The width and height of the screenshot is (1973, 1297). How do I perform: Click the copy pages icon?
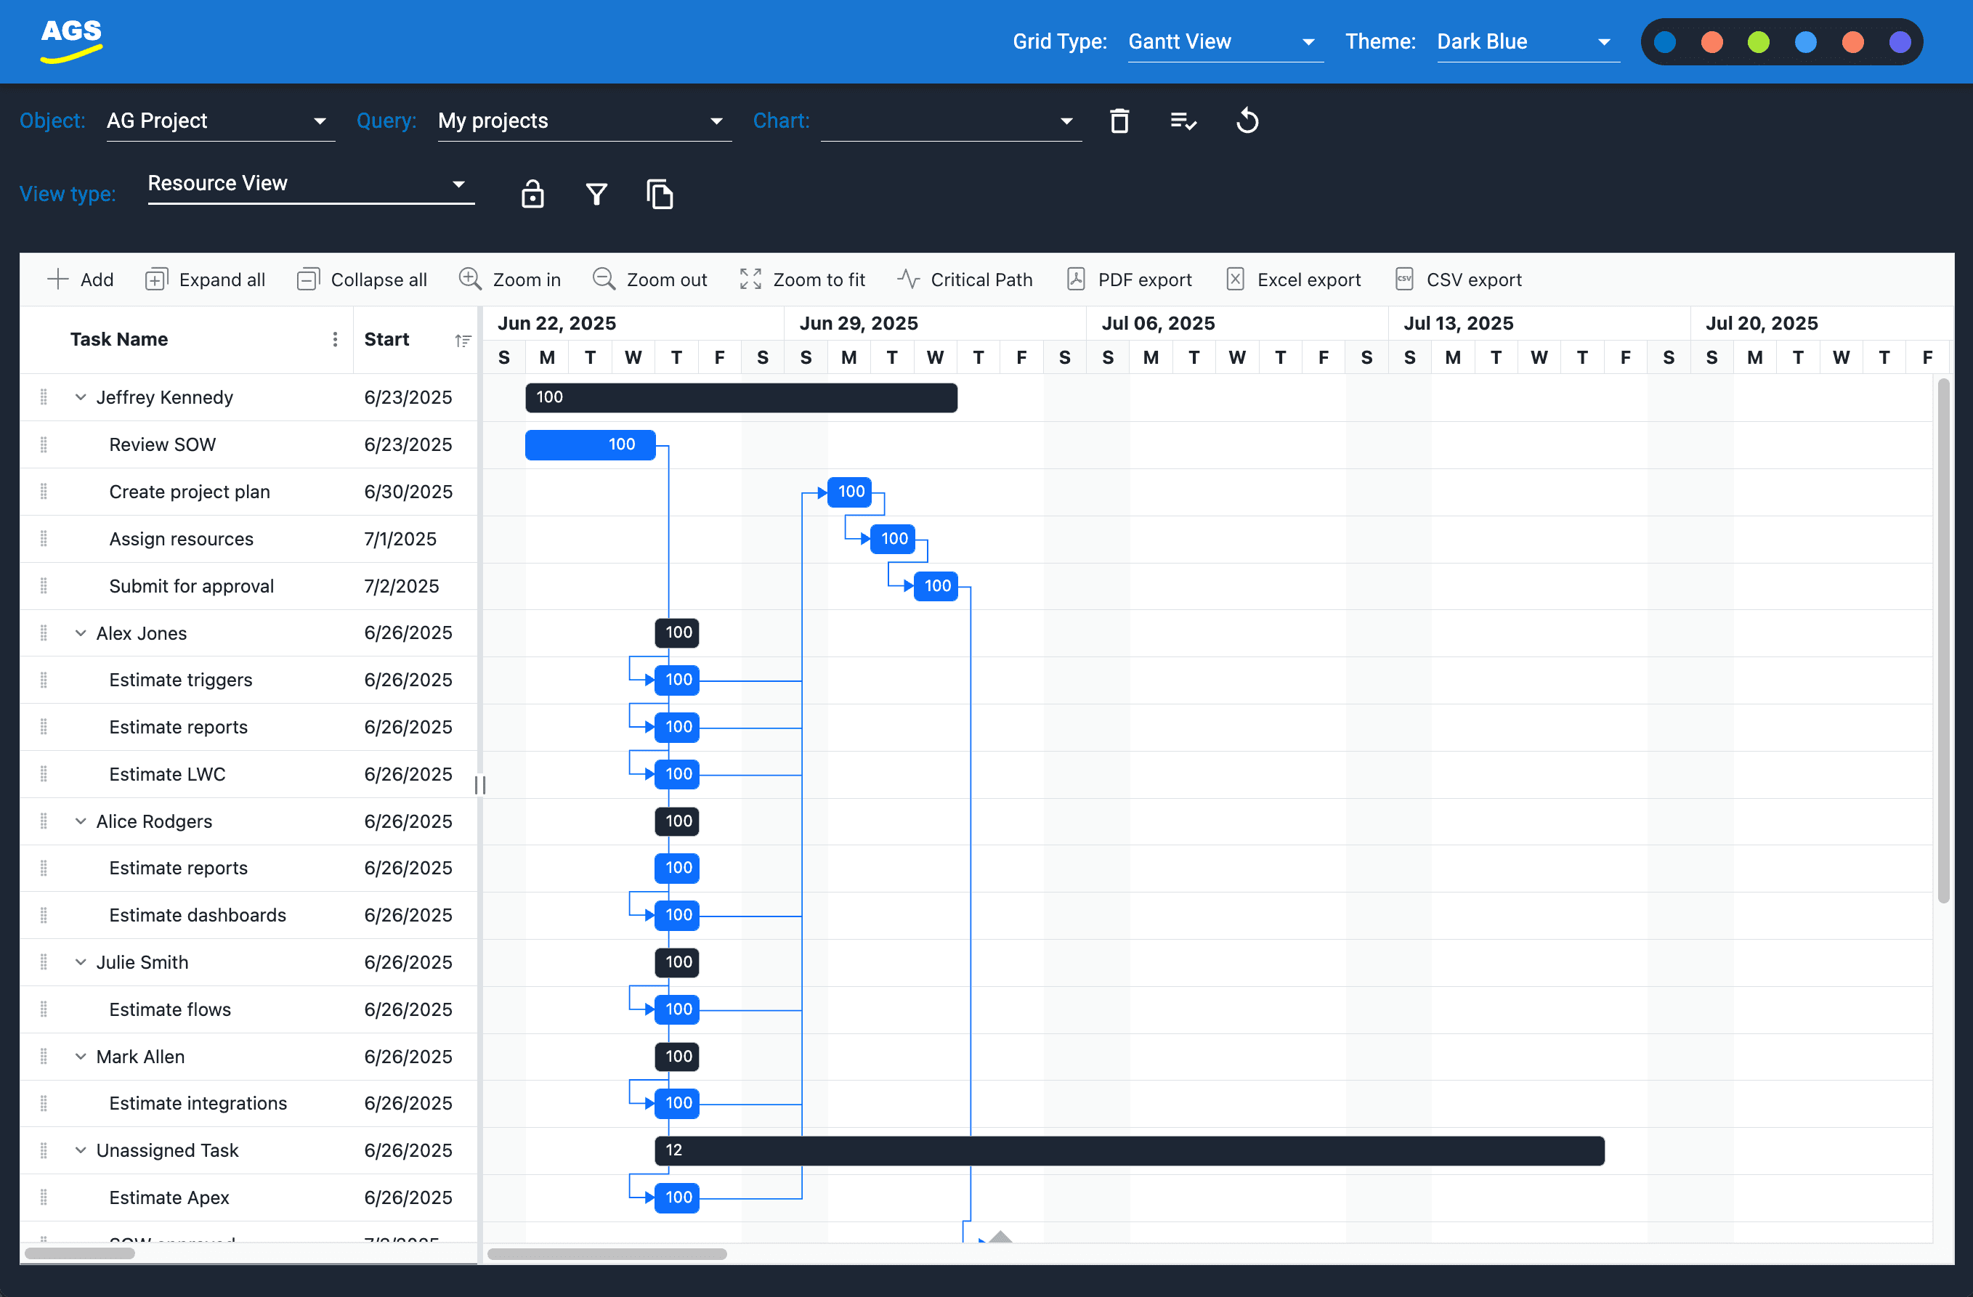coord(660,194)
